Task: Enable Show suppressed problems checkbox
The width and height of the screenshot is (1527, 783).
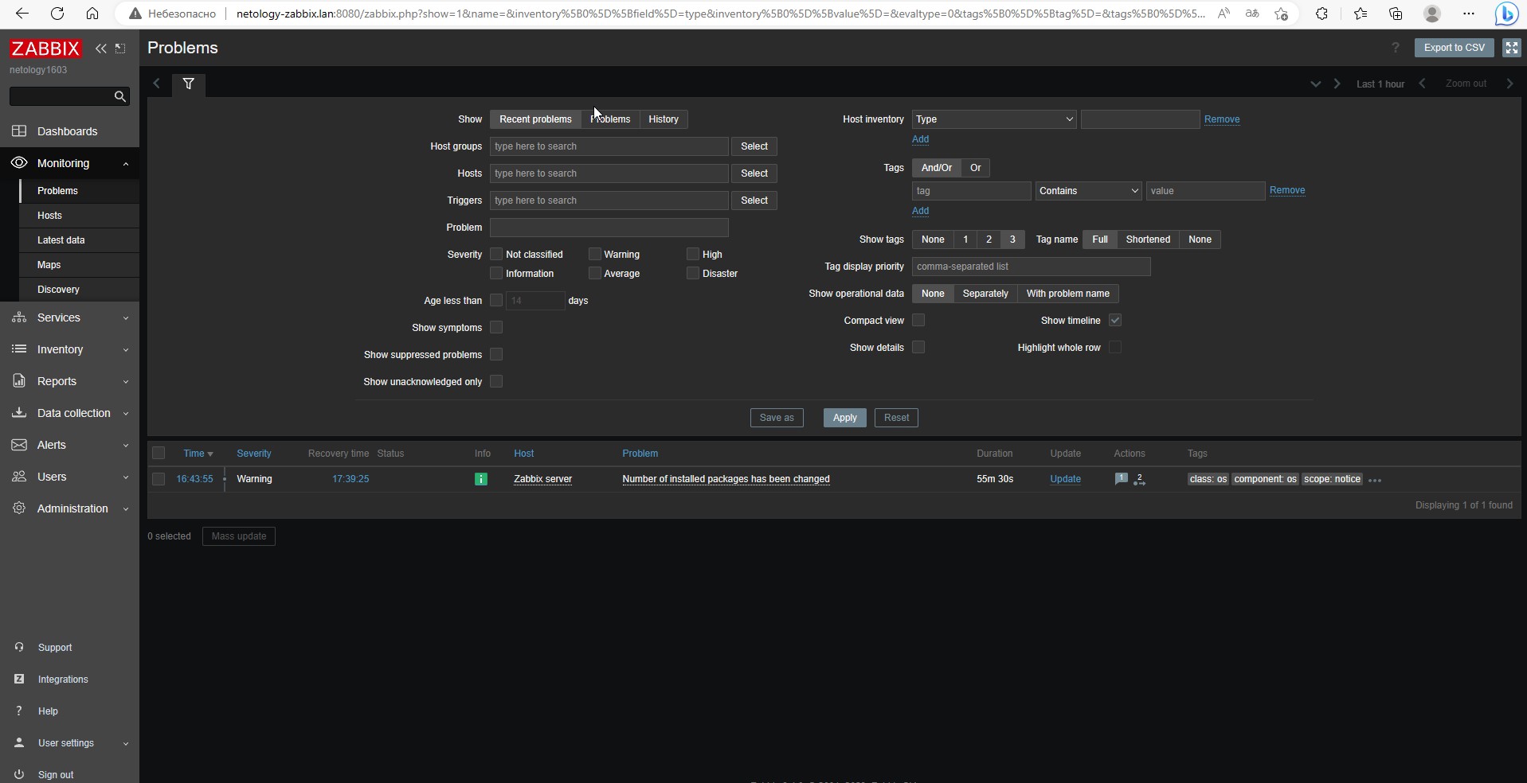Action: point(496,355)
